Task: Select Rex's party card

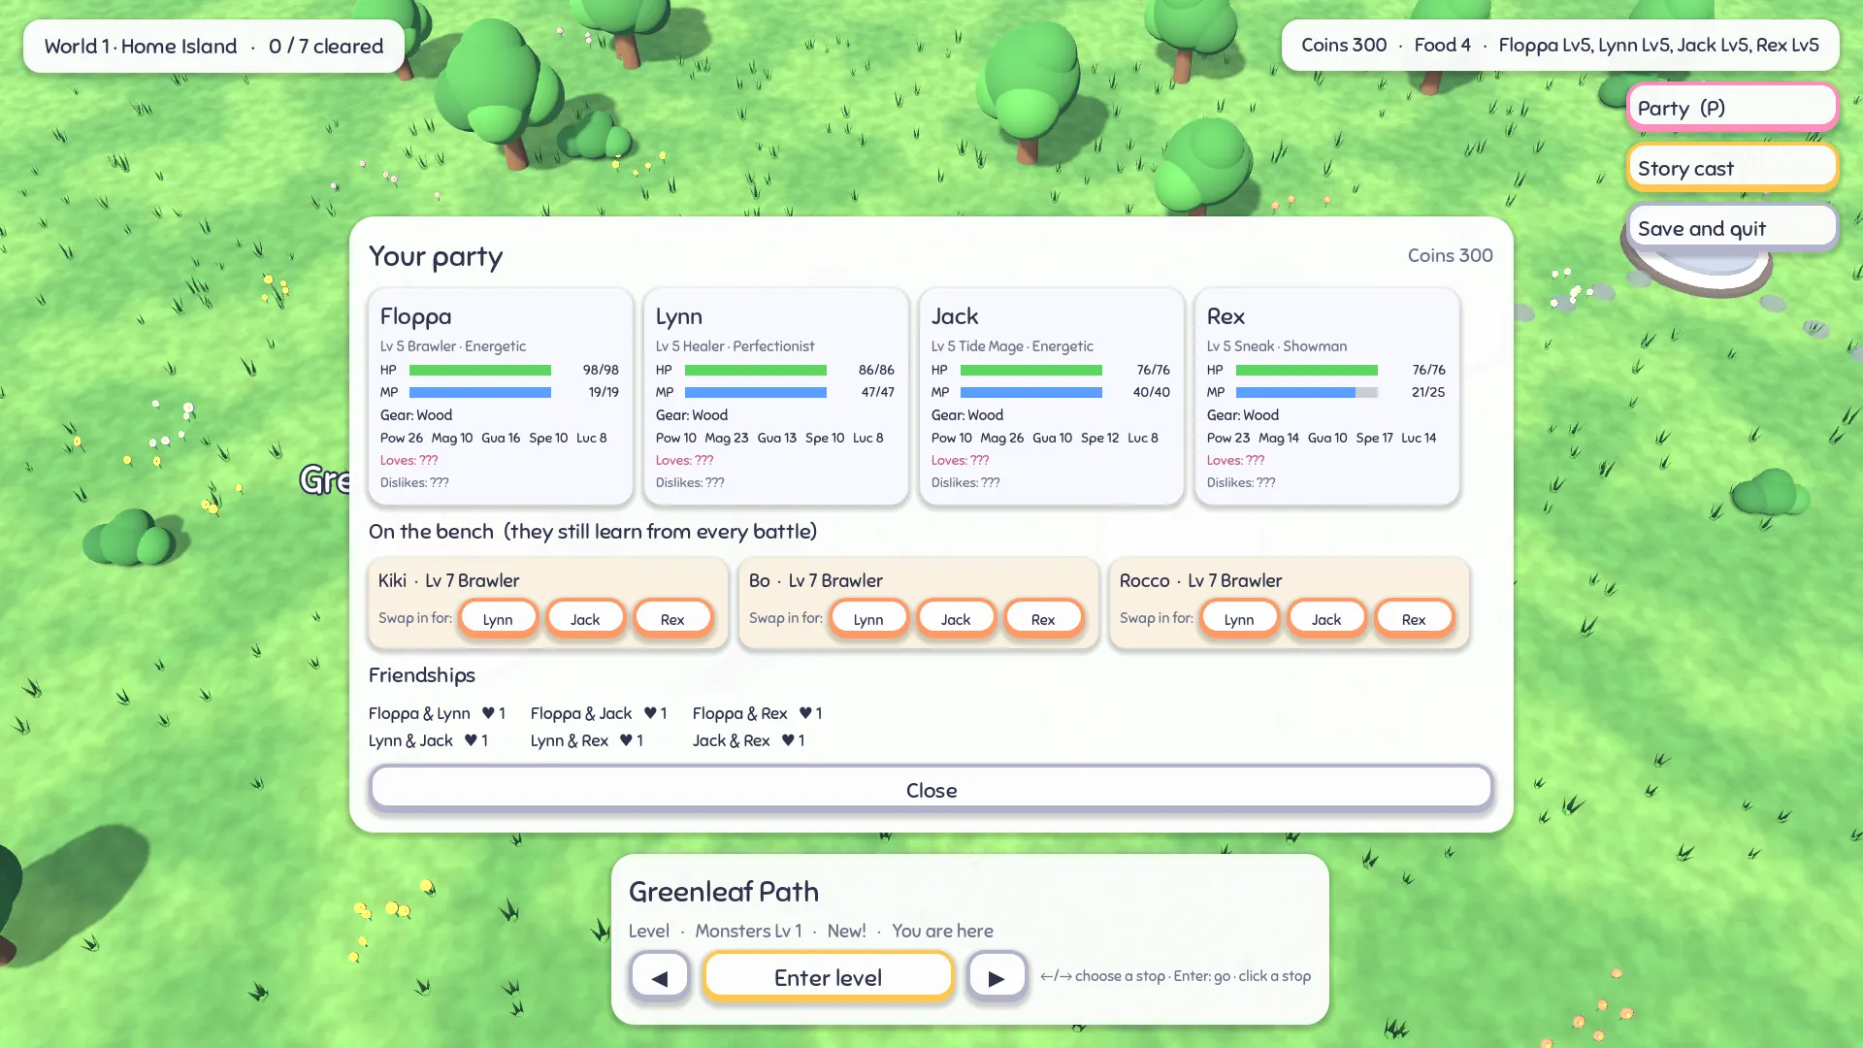Action: tap(1327, 397)
